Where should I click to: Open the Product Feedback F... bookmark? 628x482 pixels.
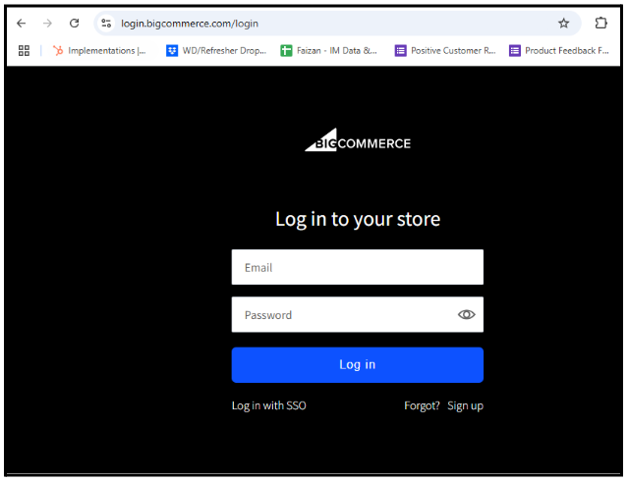(x=559, y=50)
